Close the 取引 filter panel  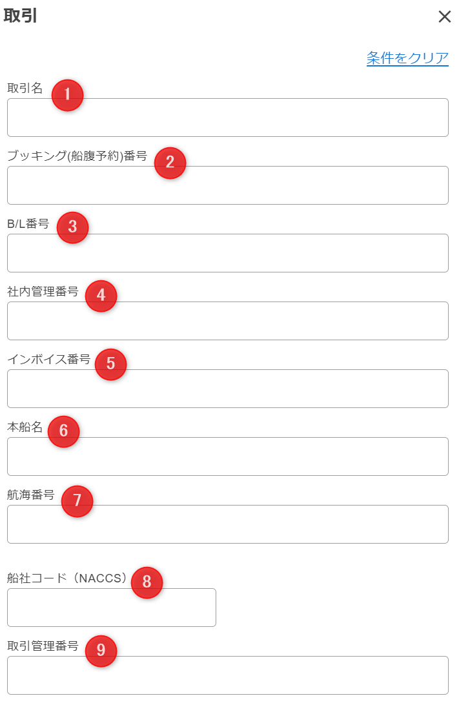click(x=444, y=17)
